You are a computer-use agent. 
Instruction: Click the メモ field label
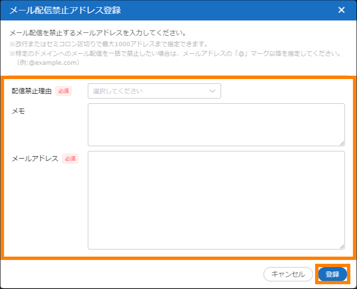[19, 110]
